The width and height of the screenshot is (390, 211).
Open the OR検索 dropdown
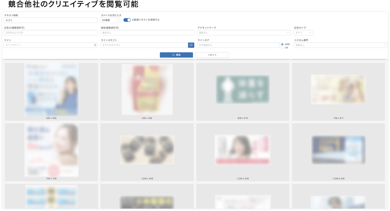click(x=110, y=20)
